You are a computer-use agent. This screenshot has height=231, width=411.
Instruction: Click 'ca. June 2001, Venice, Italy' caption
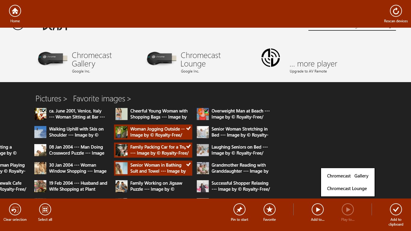tap(75, 111)
